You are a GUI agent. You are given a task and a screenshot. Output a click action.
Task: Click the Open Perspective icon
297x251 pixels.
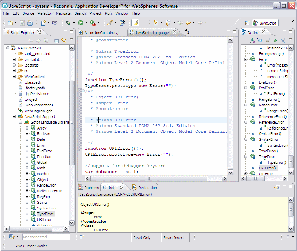247,23
